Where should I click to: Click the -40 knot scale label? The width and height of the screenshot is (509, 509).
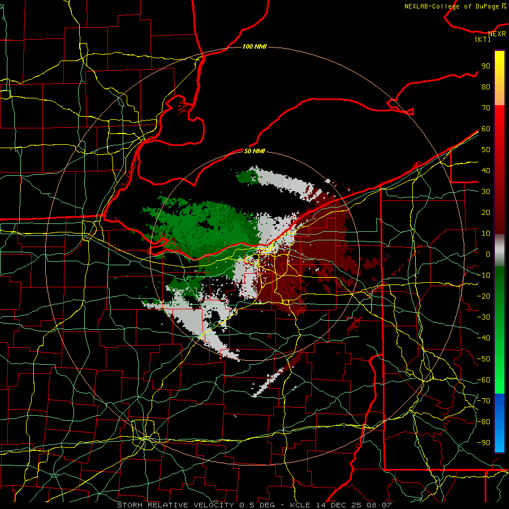(484, 338)
